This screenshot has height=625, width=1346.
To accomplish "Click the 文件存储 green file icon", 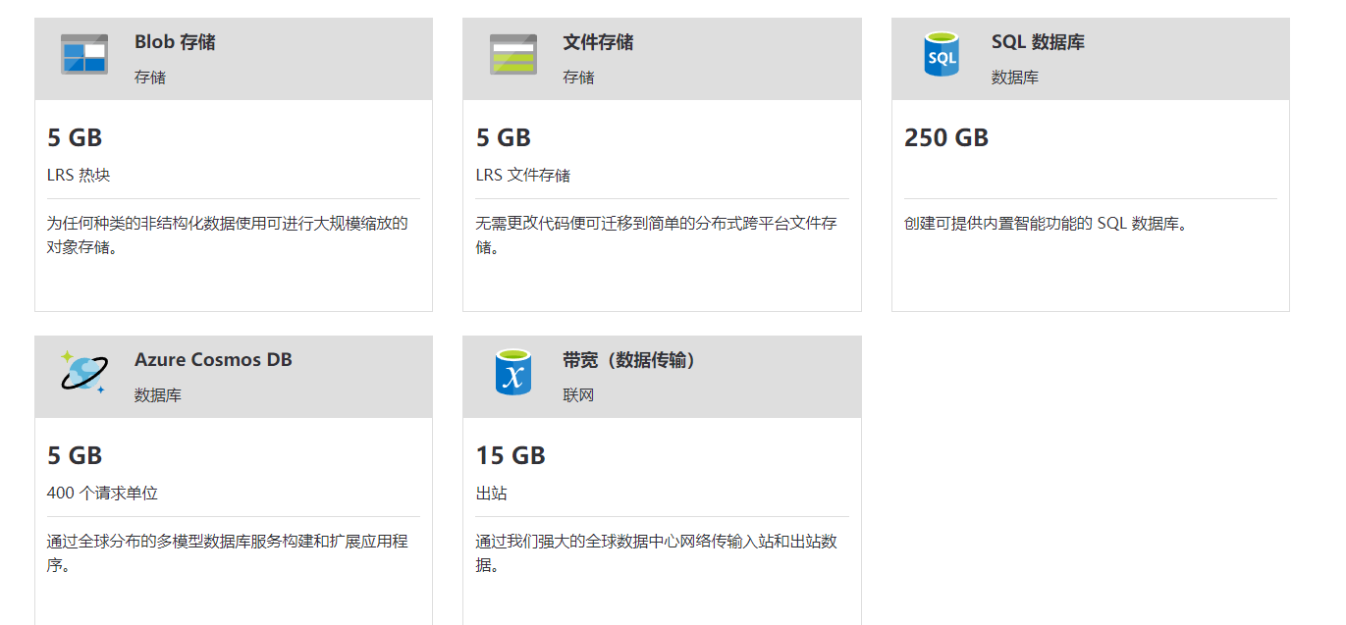I will tap(512, 56).
